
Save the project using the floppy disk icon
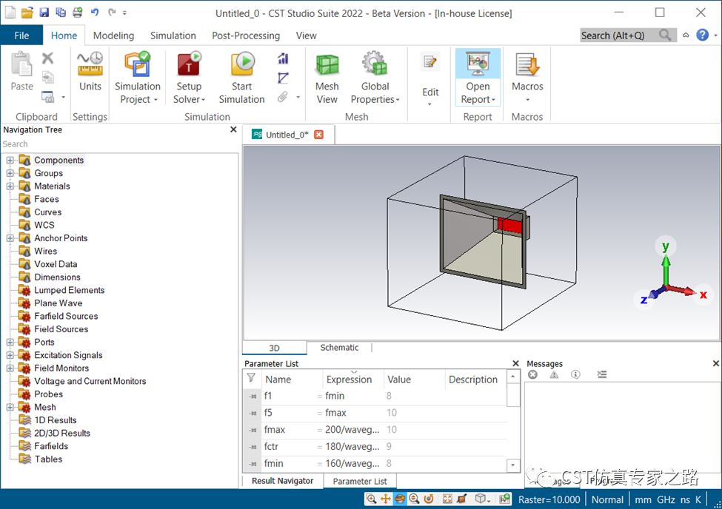tap(44, 13)
